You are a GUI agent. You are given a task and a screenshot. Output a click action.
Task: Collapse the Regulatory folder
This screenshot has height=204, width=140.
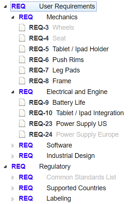pos(5,167)
